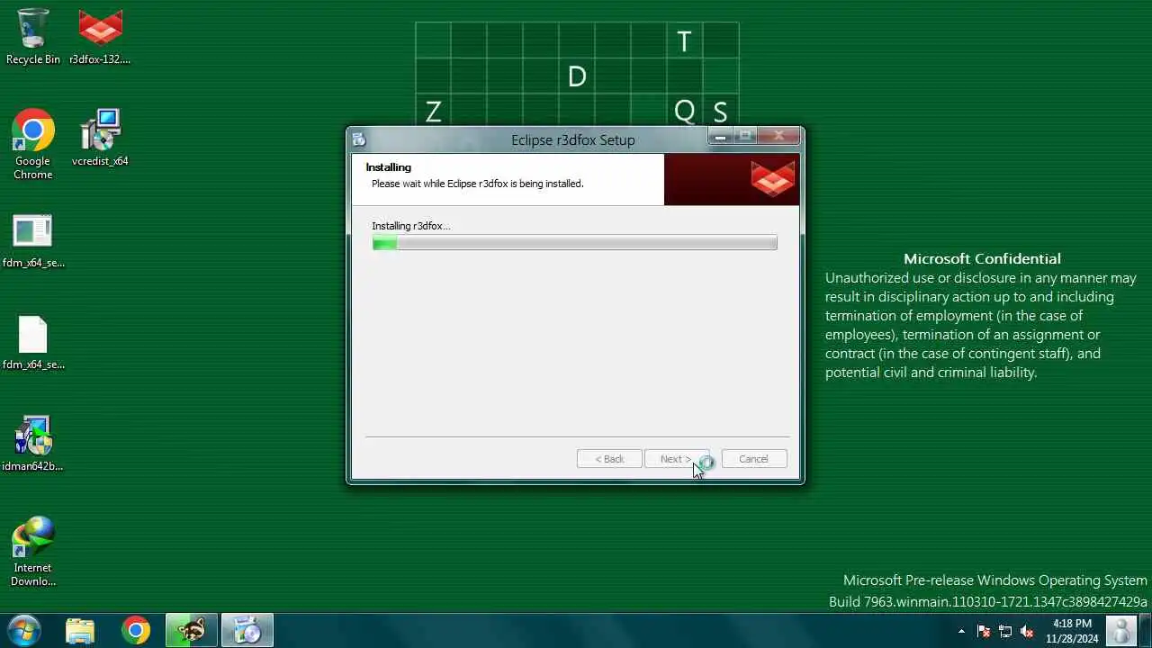
Task: Open the muted volume tray icon
Action: point(1027,631)
